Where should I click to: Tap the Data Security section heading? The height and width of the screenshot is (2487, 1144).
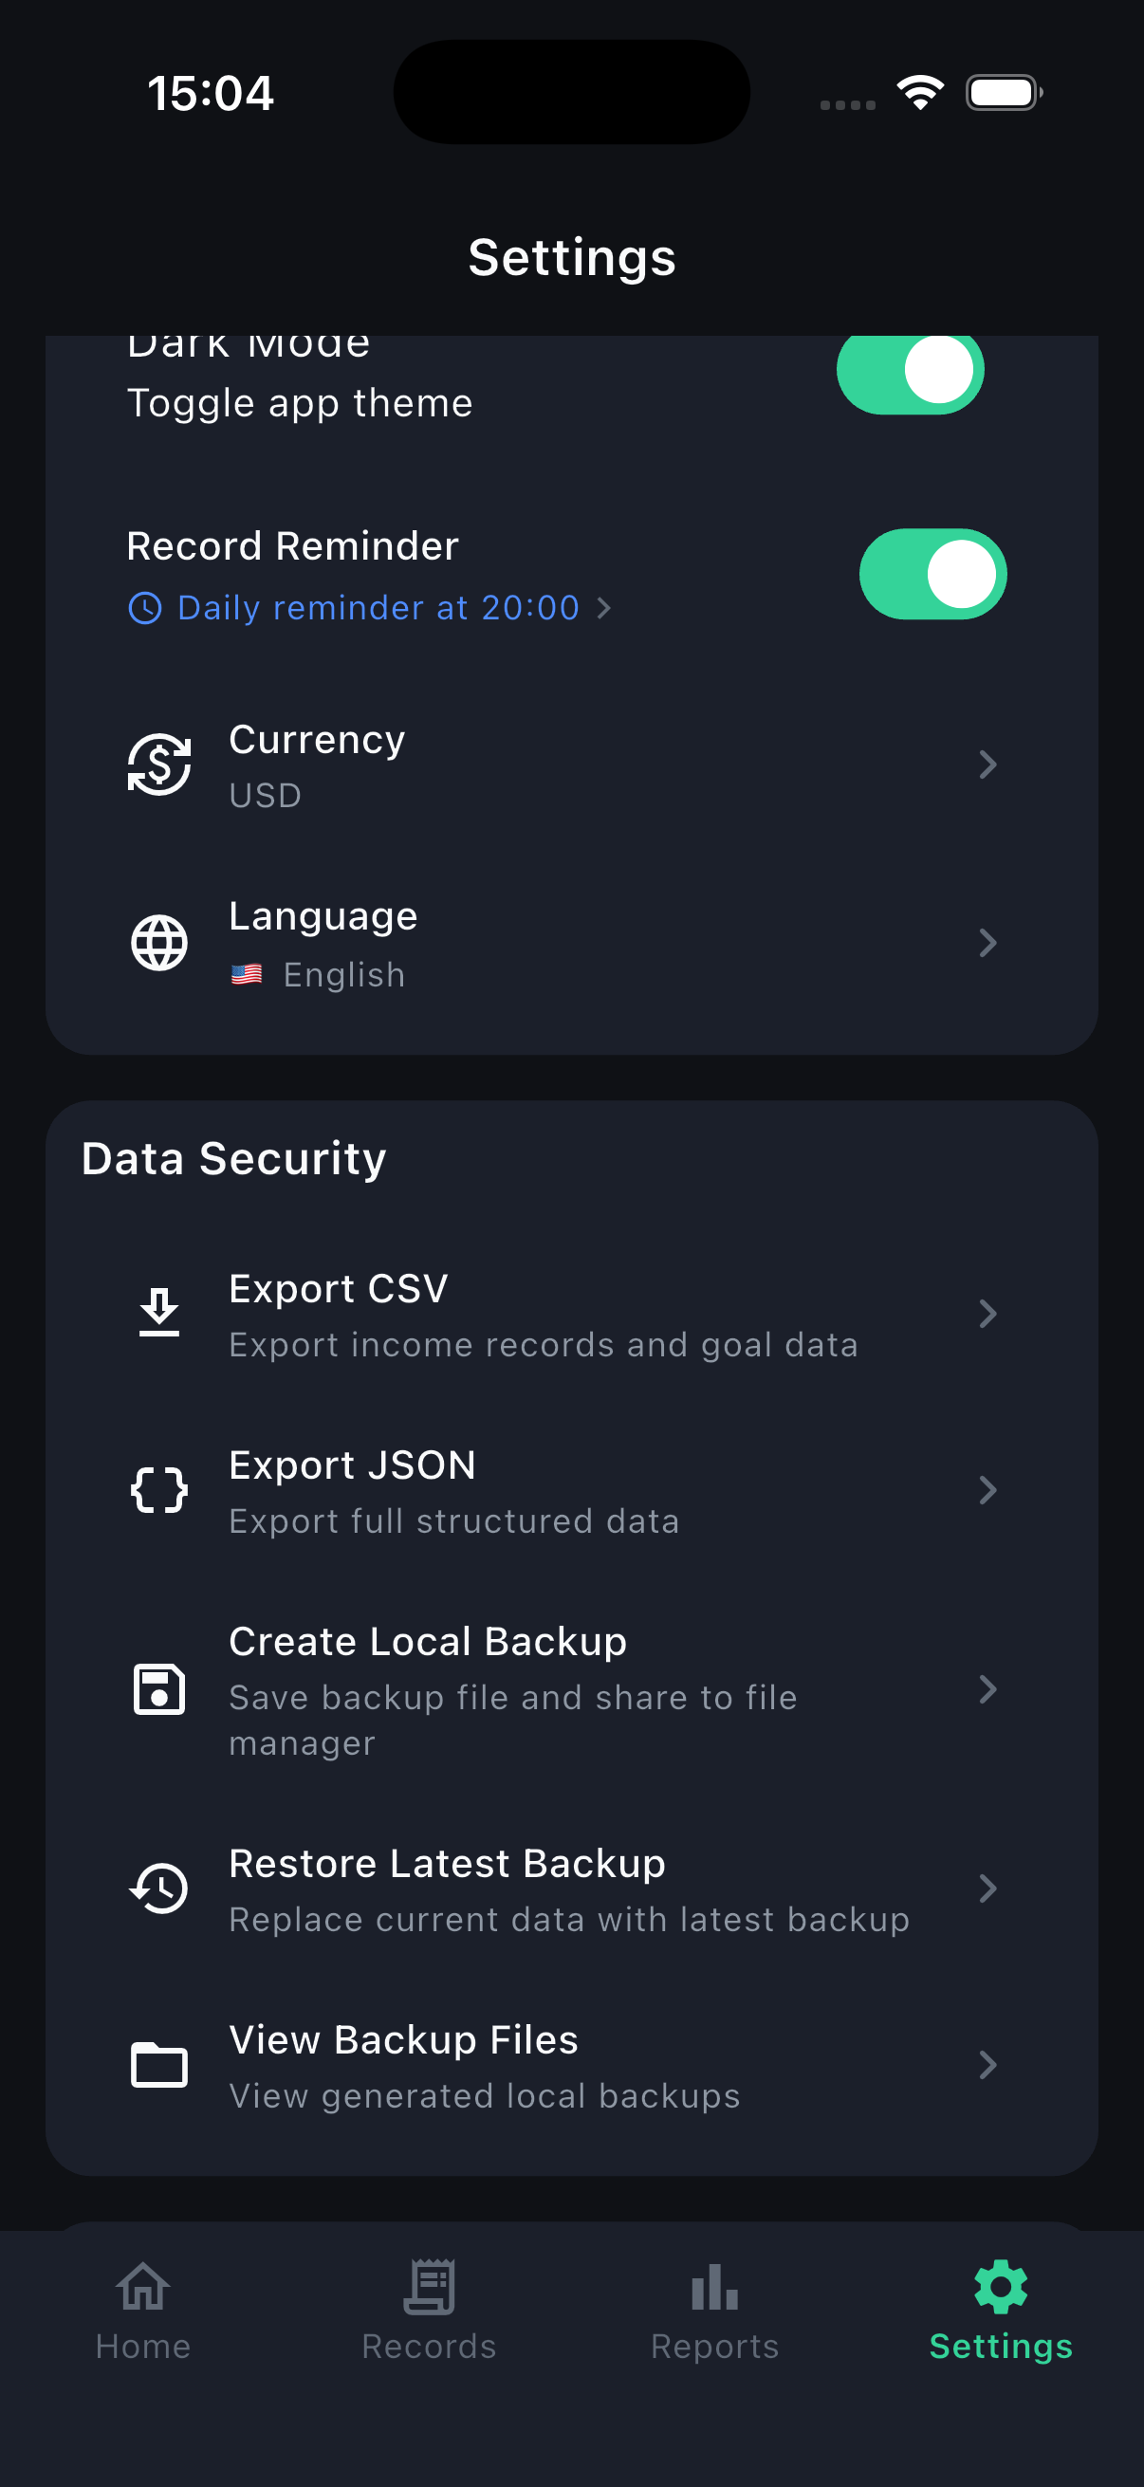point(233,1158)
